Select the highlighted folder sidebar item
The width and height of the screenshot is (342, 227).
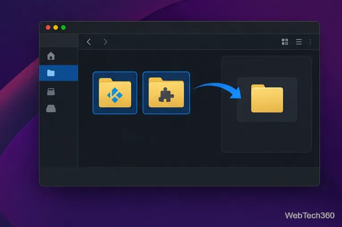(58, 73)
